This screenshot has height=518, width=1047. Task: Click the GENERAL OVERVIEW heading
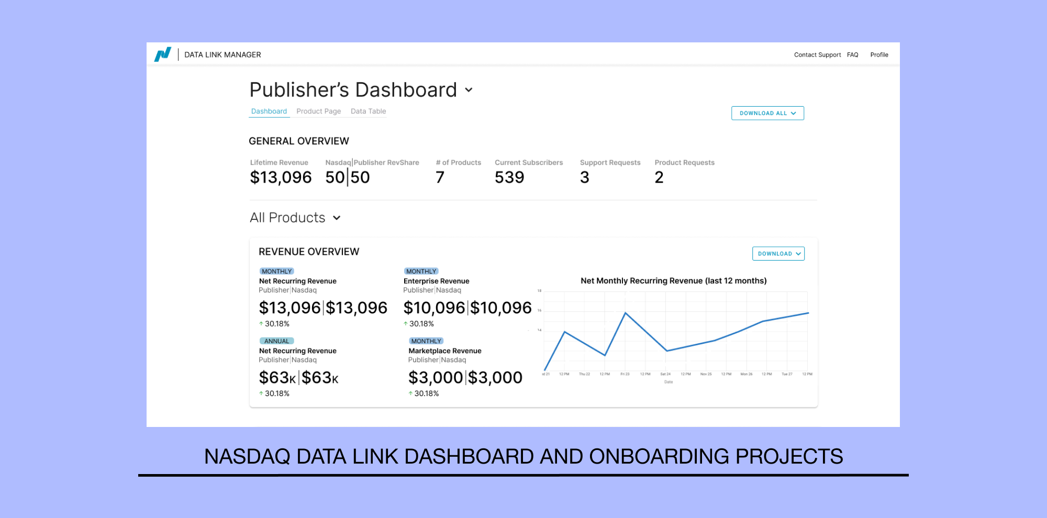(299, 141)
